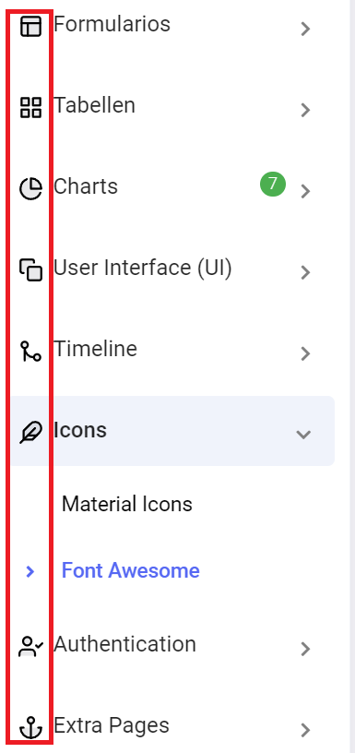Click the Formularios layout icon
The image size is (355, 753).
(x=30, y=26)
